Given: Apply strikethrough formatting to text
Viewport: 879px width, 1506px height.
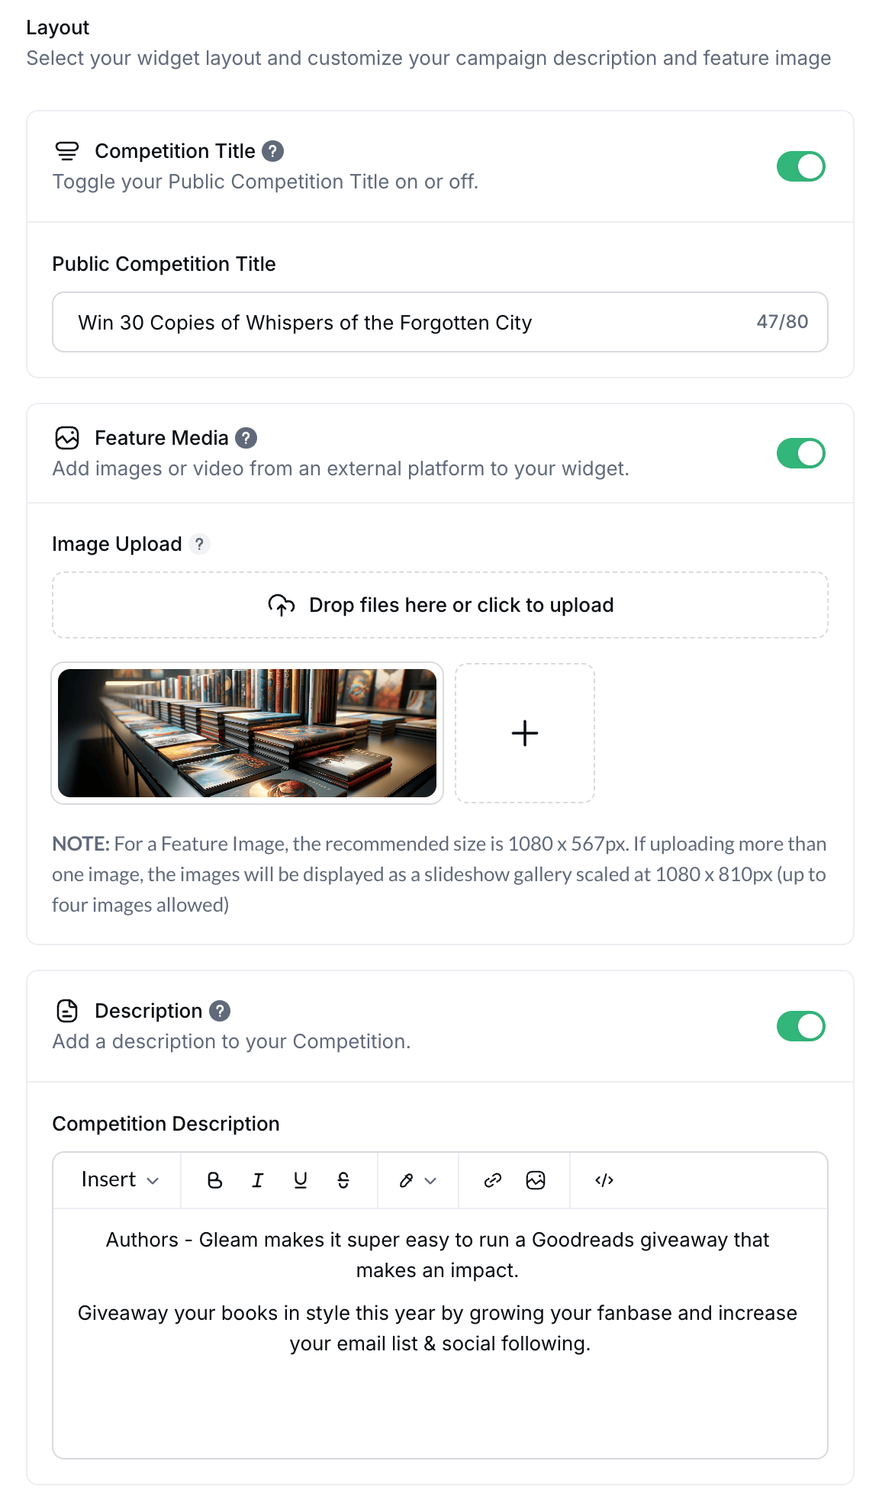Looking at the screenshot, I should (x=343, y=1180).
